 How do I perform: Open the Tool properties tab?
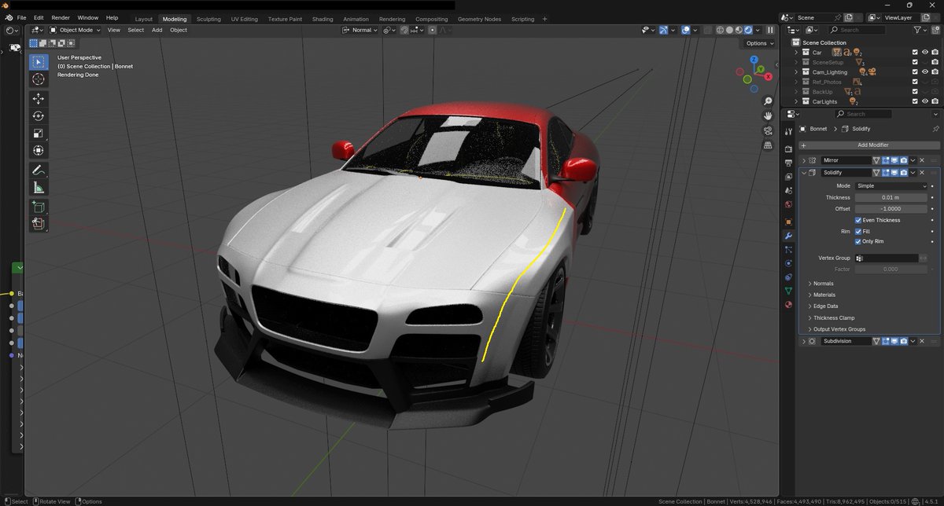pyautogui.click(x=788, y=131)
